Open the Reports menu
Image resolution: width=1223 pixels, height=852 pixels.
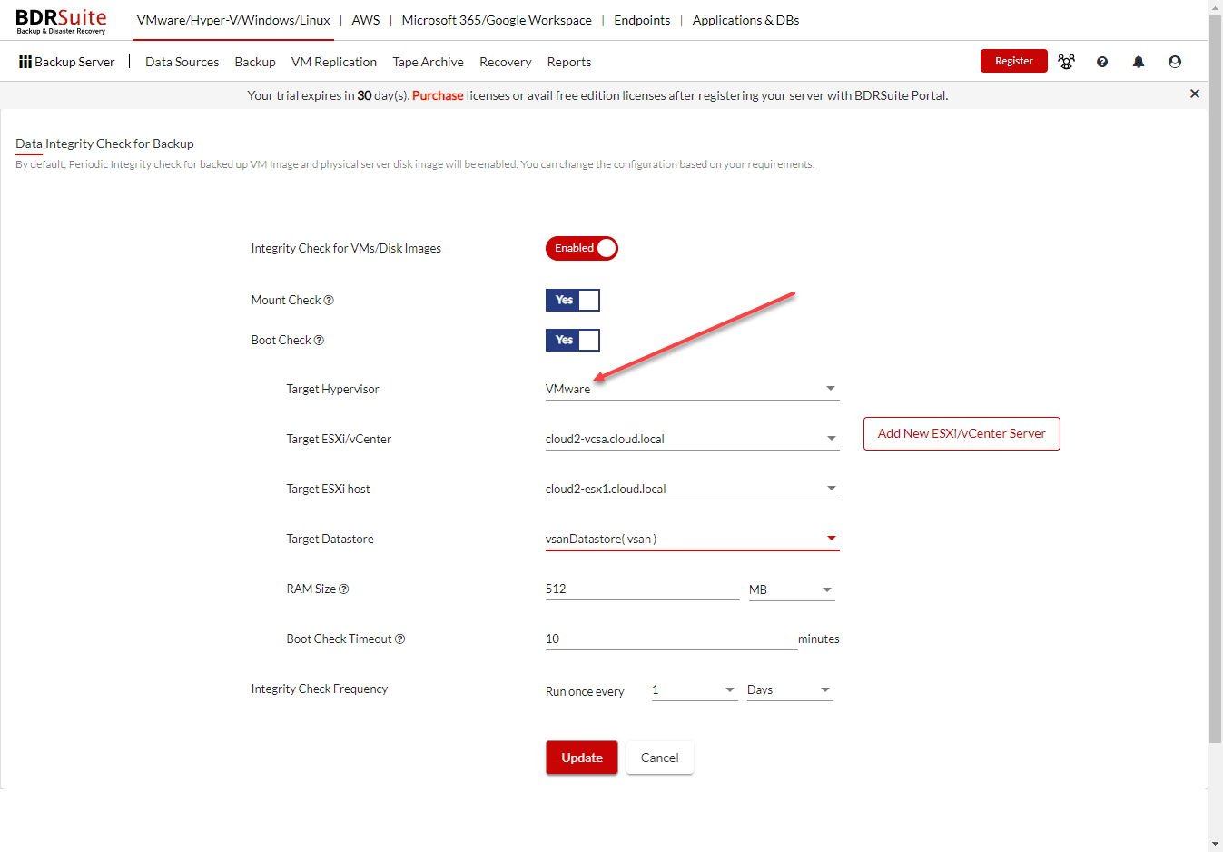569,62
